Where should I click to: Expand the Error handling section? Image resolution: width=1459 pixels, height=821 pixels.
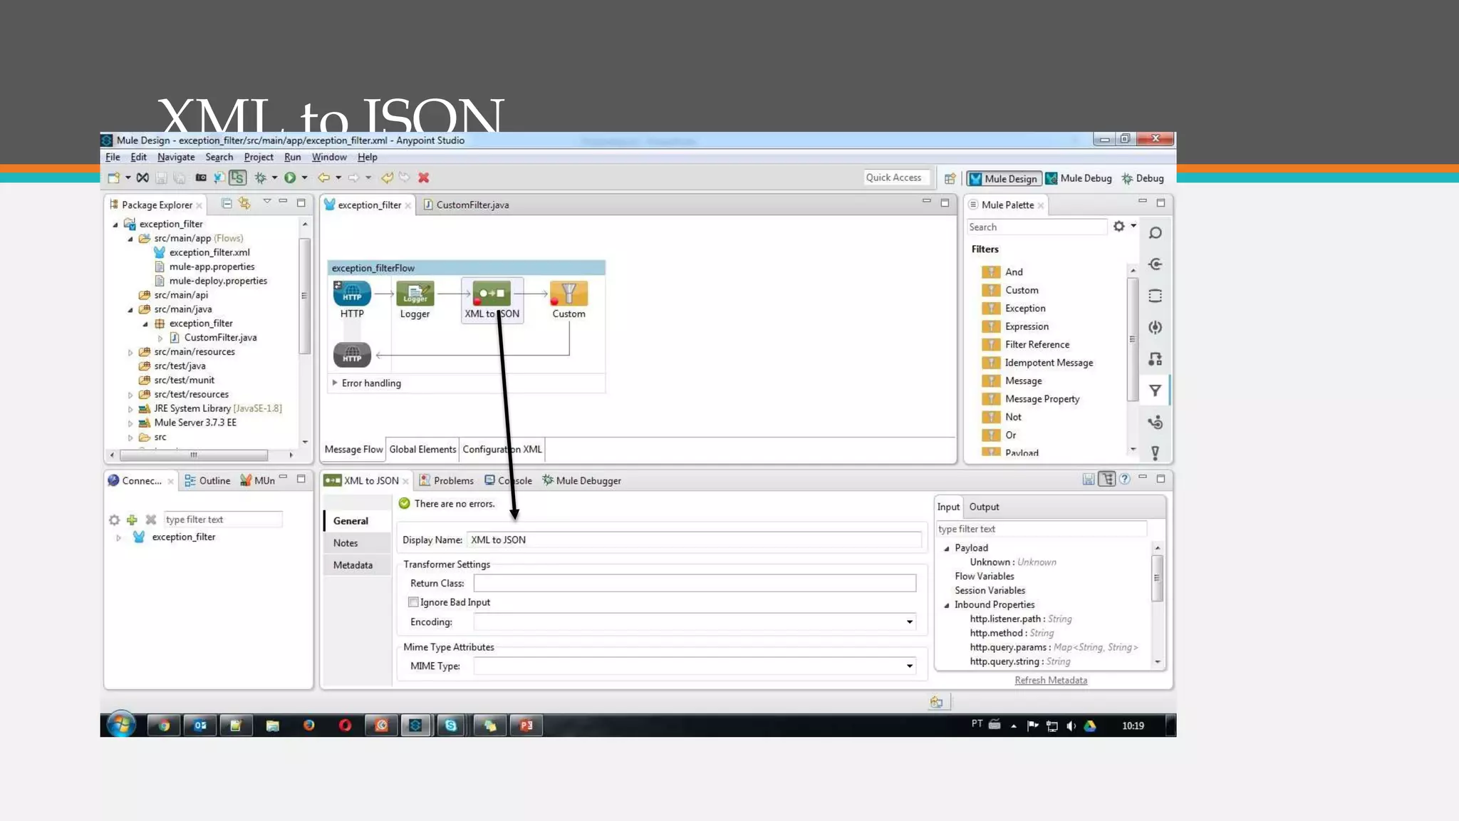pos(335,383)
